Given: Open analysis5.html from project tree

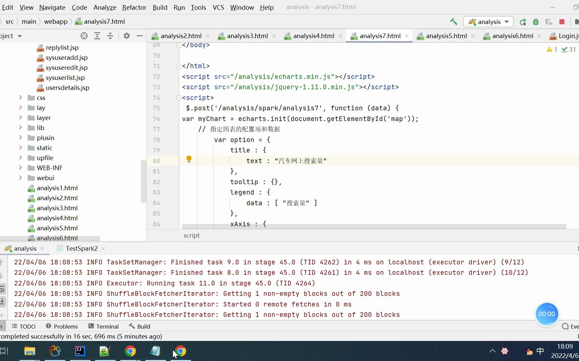Looking at the screenshot, I should [x=57, y=228].
